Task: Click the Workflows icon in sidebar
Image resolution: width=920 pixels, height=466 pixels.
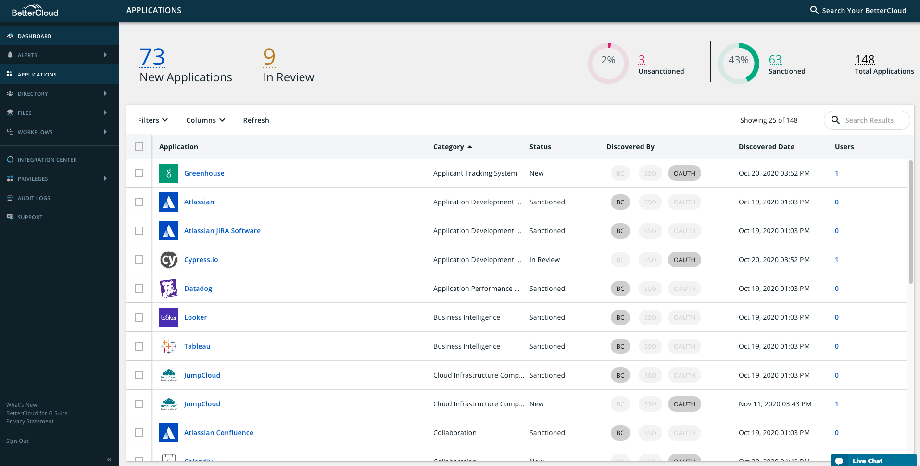Action: [10, 132]
